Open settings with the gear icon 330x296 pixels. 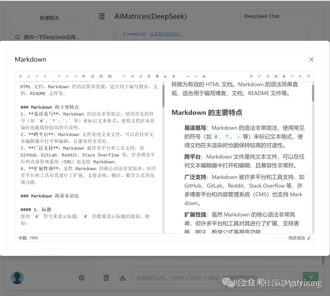coord(82,278)
